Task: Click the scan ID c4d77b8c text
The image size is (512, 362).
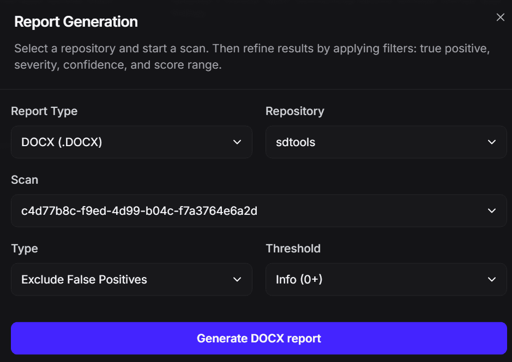Action: click(x=139, y=211)
